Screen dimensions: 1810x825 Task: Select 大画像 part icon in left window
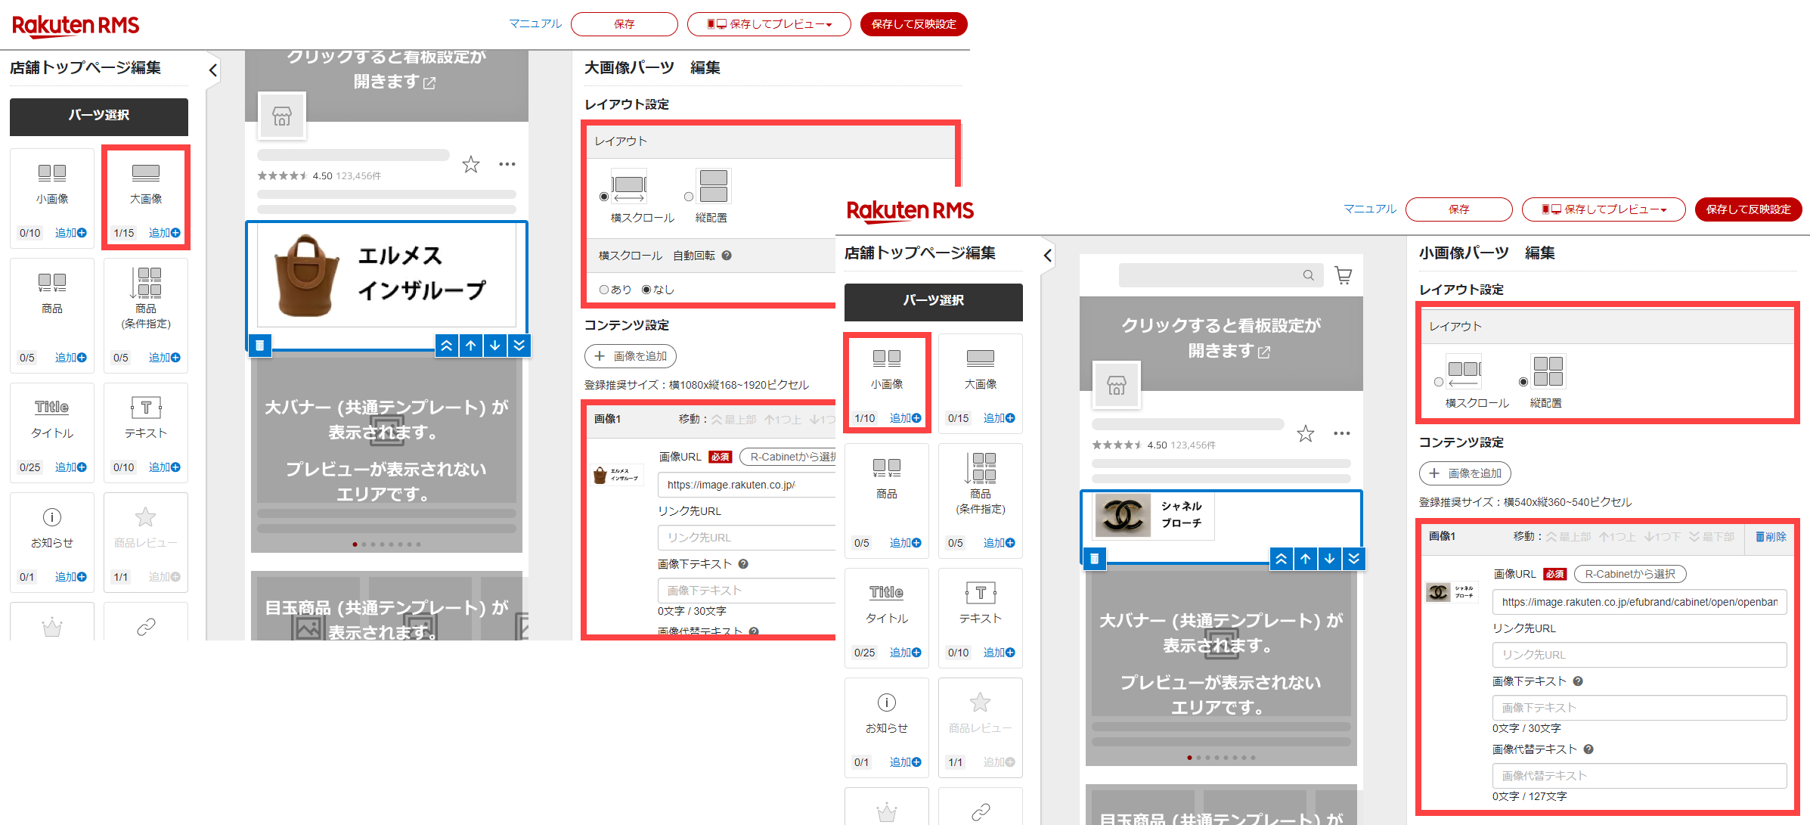pos(146,173)
